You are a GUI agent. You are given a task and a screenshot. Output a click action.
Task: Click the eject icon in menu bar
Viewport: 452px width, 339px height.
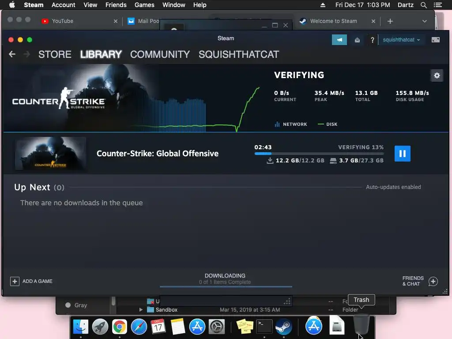click(323, 5)
